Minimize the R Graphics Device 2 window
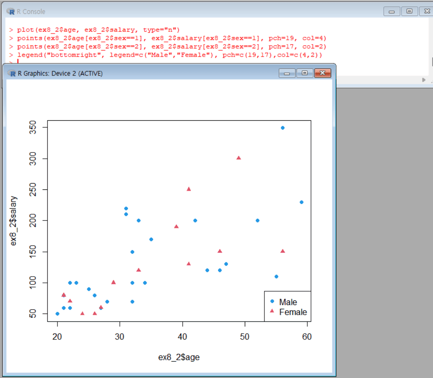The height and width of the screenshot is (378, 433). point(287,73)
